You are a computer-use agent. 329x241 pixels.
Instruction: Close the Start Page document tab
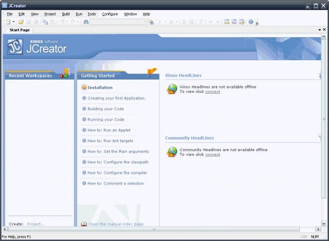pyautogui.click(x=324, y=30)
